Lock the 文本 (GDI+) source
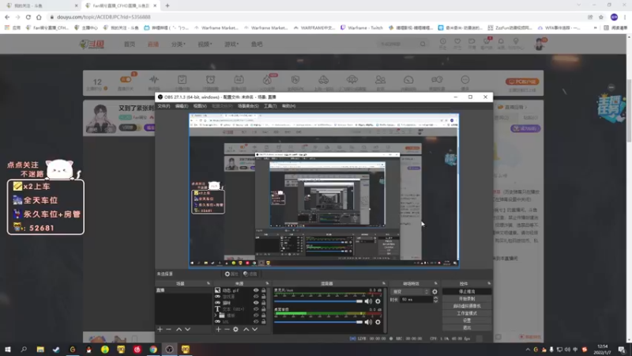 (x=264, y=309)
